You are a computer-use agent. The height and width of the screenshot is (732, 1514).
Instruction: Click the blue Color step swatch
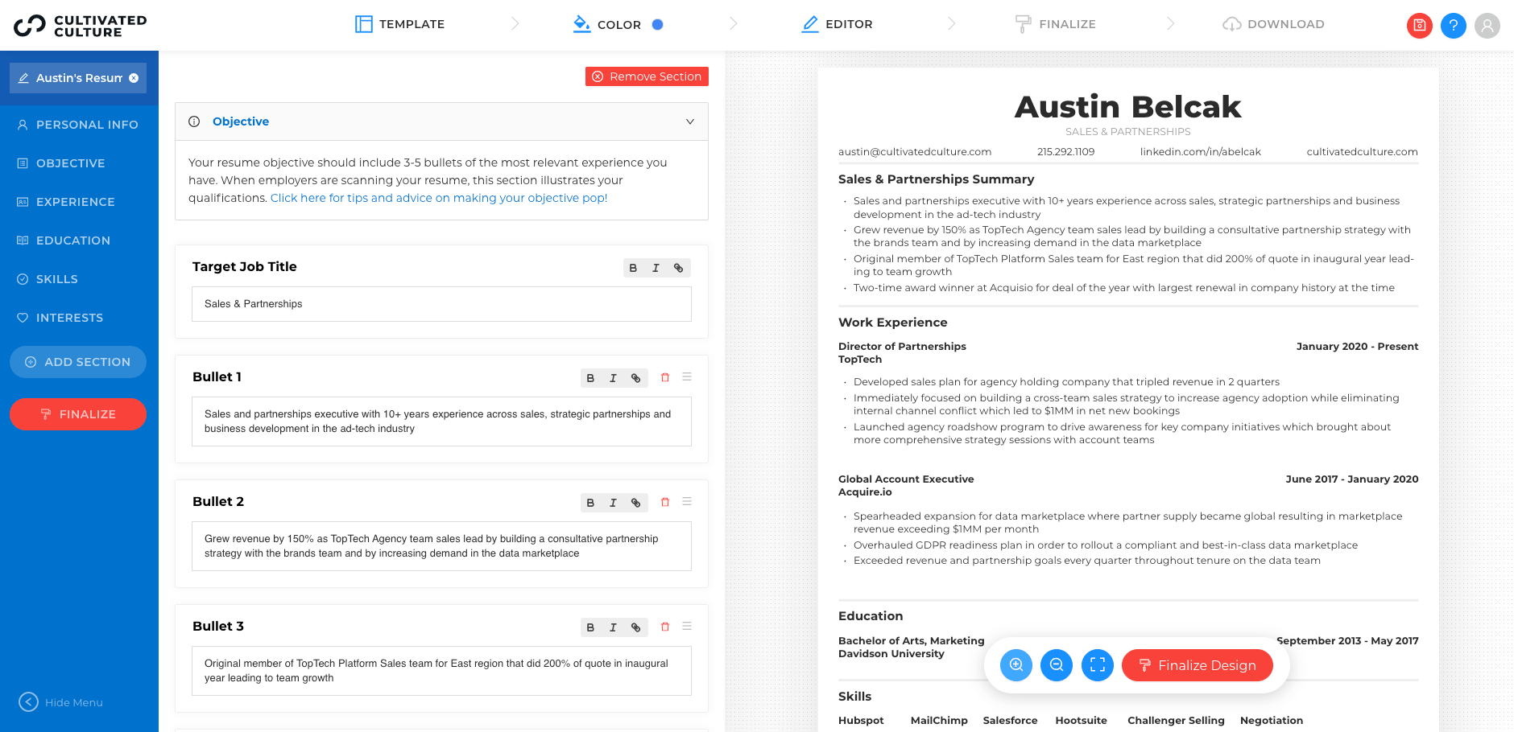pos(657,24)
